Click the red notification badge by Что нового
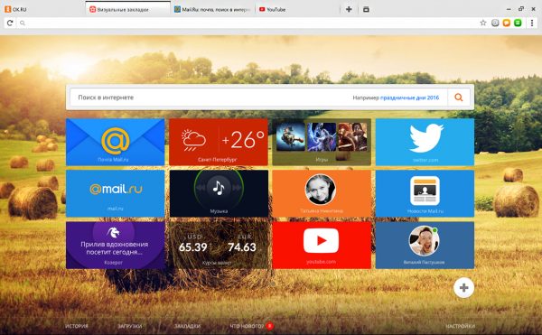 (269, 326)
